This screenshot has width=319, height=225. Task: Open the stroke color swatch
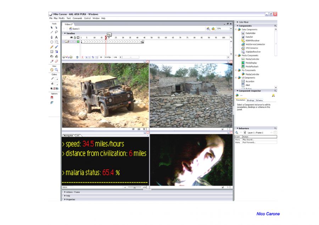57,79
